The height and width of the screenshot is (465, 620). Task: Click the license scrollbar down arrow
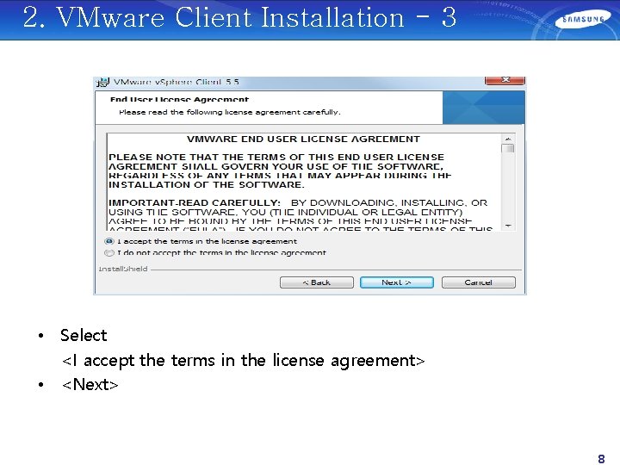(508, 226)
